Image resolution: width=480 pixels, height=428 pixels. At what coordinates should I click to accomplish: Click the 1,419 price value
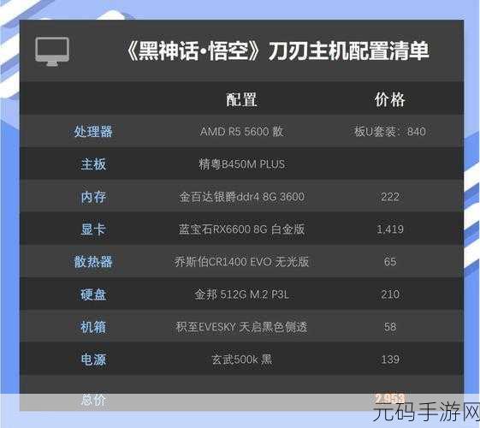pos(389,229)
